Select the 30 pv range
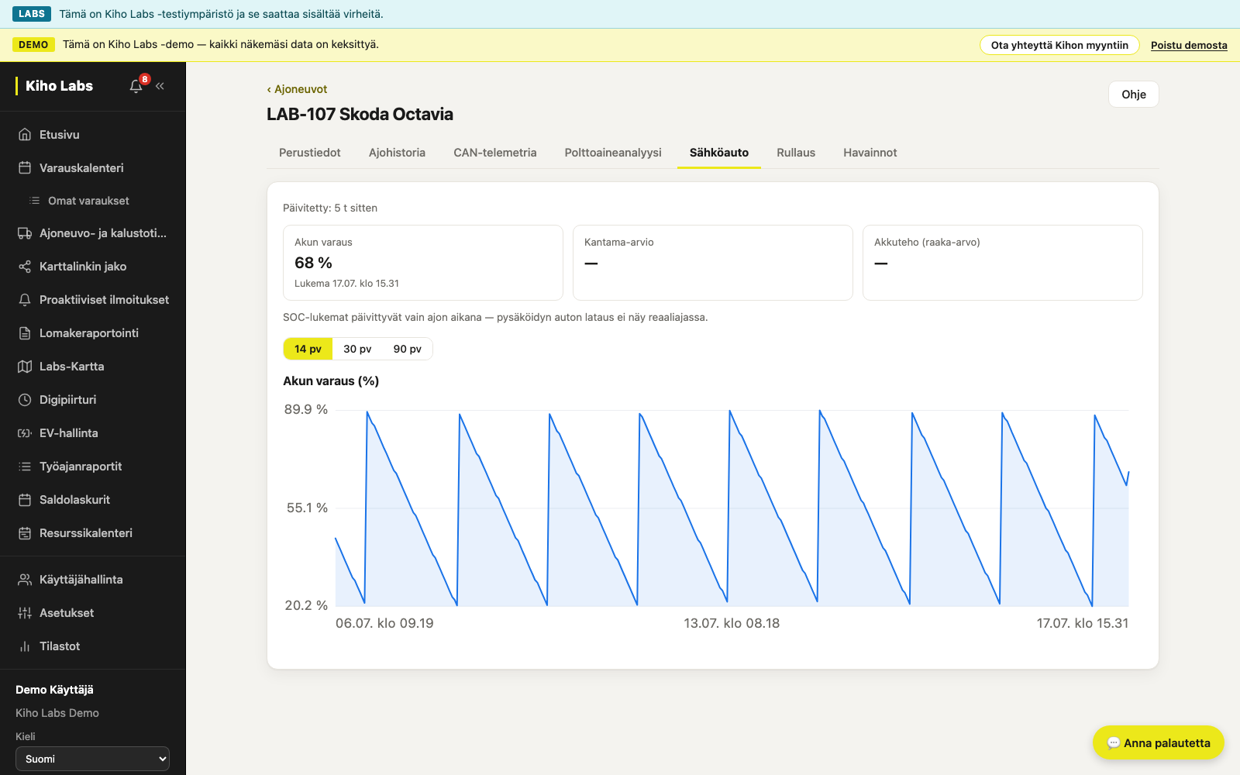This screenshot has height=775, width=1240. point(357,349)
